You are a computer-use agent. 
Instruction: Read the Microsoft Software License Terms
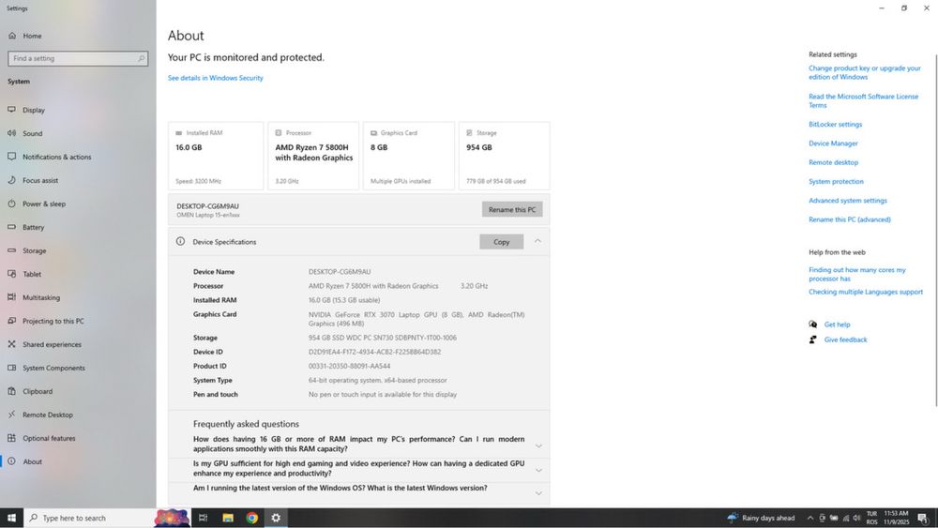[x=863, y=100]
